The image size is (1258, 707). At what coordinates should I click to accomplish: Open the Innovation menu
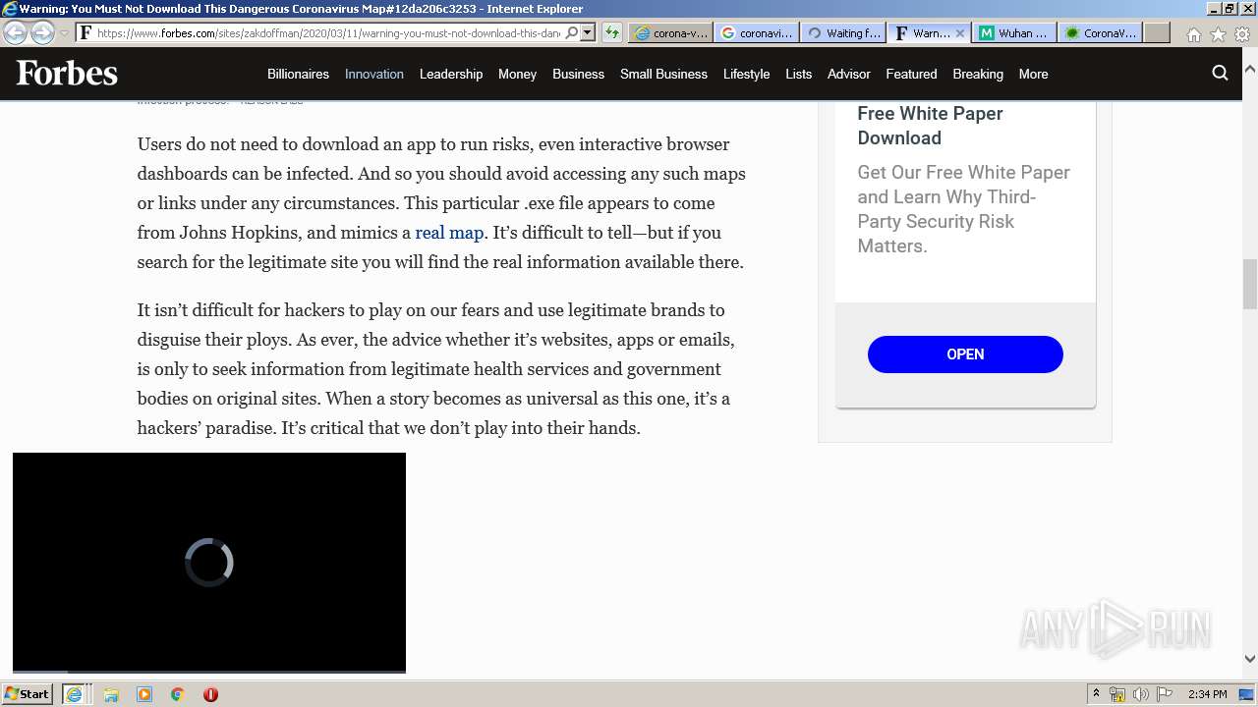pyautogui.click(x=374, y=74)
